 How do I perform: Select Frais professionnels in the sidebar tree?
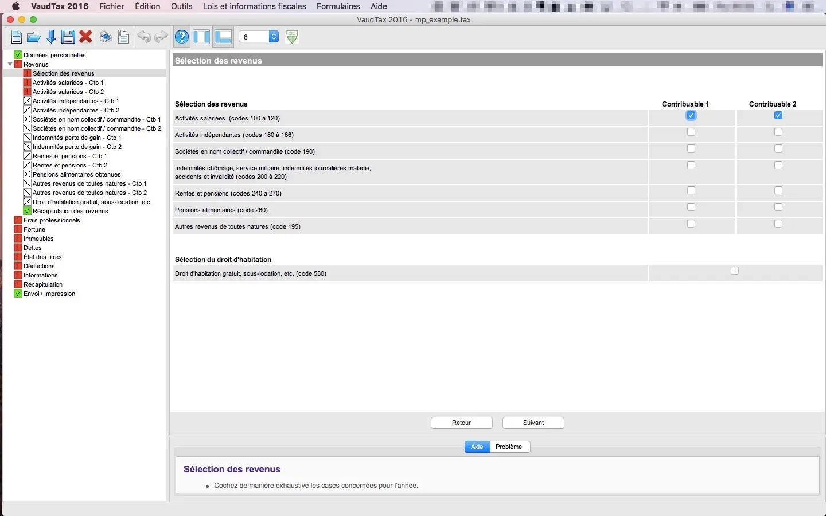coord(52,220)
